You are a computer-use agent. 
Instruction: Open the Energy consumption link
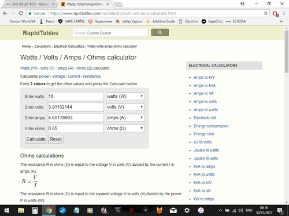(x=211, y=126)
